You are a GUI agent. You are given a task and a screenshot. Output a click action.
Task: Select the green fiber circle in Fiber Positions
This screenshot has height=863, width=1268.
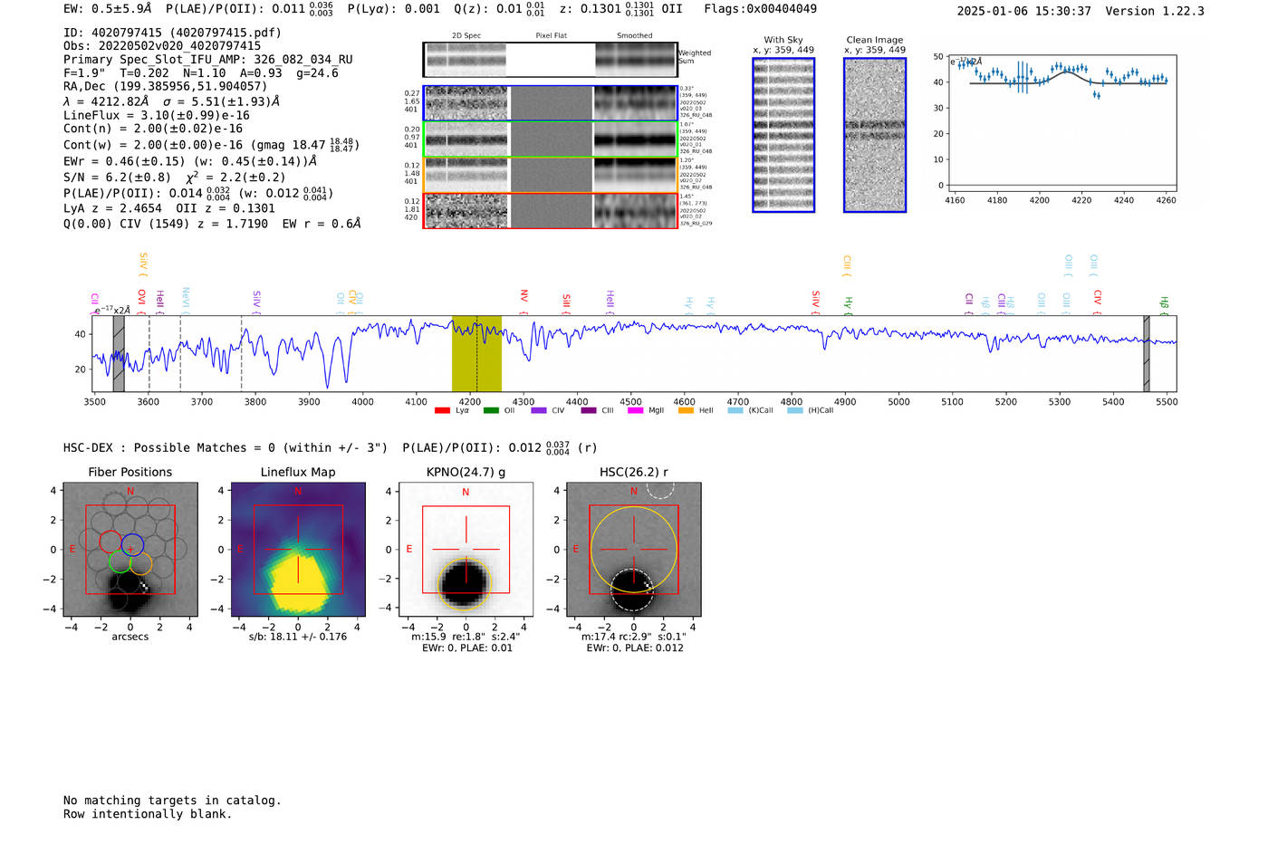pyautogui.click(x=119, y=563)
